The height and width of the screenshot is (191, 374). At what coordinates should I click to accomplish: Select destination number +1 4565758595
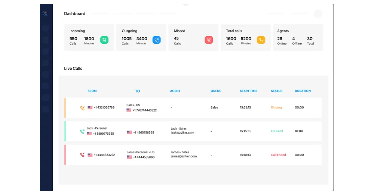coord(144,132)
